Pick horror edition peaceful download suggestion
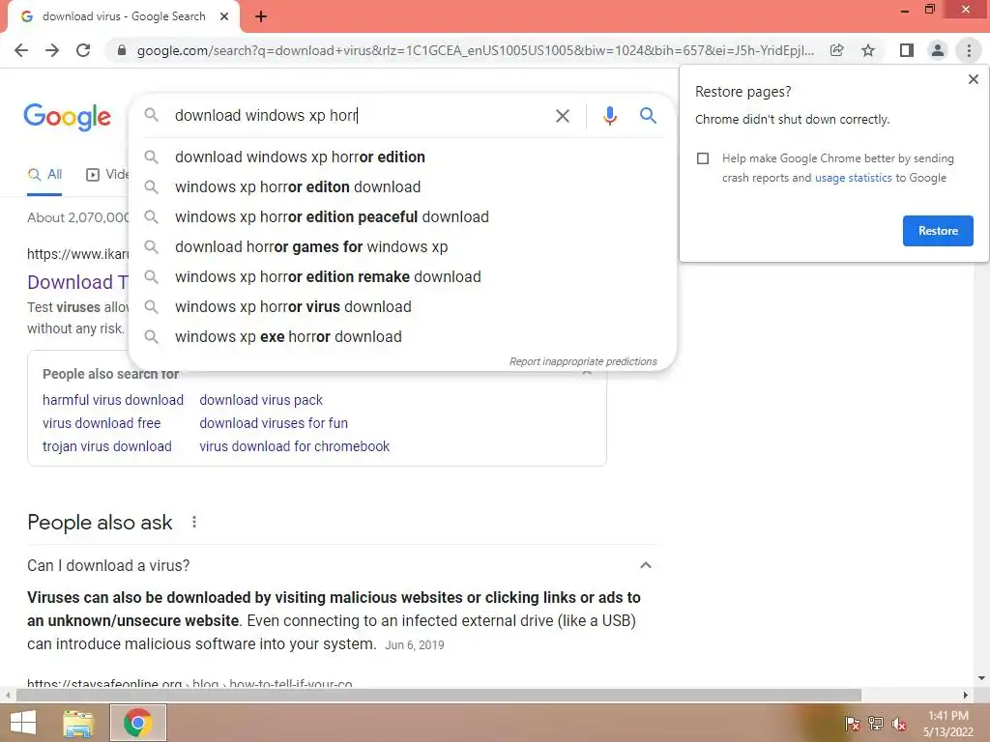This screenshot has width=990, height=742. tap(402, 217)
